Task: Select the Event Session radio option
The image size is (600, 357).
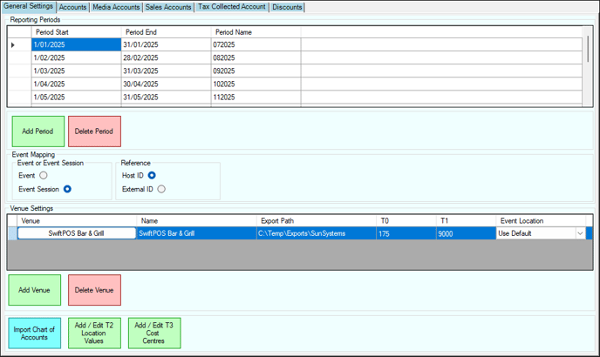Action: [67, 189]
